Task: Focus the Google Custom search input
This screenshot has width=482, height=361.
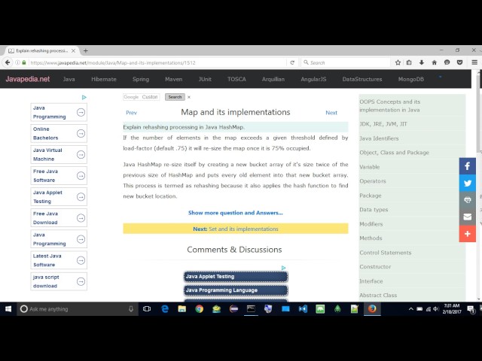Action: tap(141, 97)
